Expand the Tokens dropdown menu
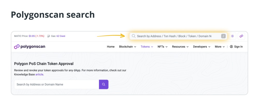The height and width of the screenshot is (105, 259). pos(147,47)
